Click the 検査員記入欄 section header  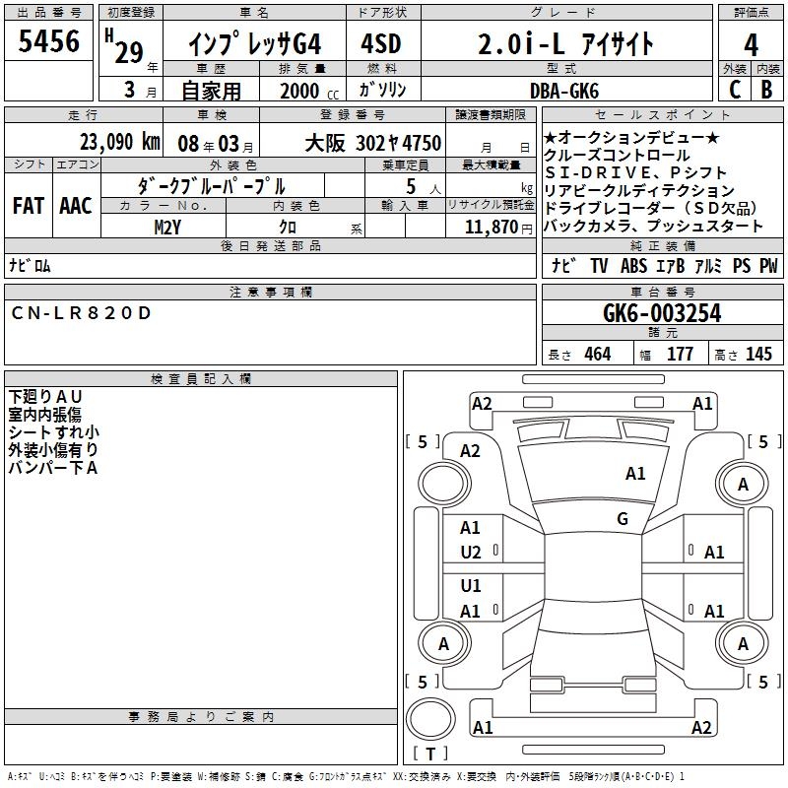201,379
